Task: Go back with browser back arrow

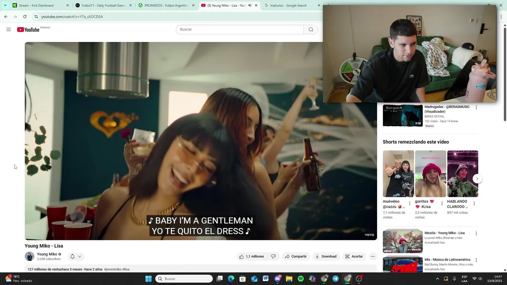Action: tap(6, 17)
